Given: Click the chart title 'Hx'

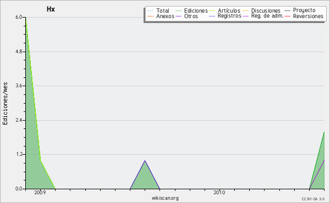Looking at the screenshot, I should coord(51,9).
